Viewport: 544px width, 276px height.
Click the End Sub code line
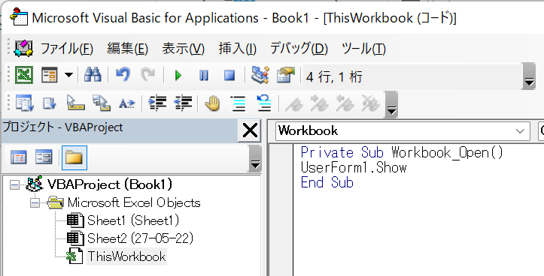pyautogui.click(x=327, y=182)
